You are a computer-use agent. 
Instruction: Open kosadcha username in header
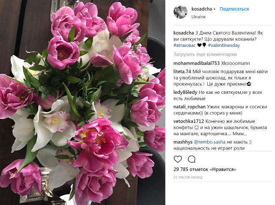pos(201,9)
